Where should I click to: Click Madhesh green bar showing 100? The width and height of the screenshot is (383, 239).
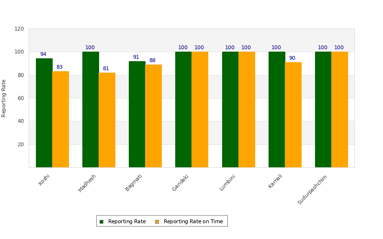90,109
